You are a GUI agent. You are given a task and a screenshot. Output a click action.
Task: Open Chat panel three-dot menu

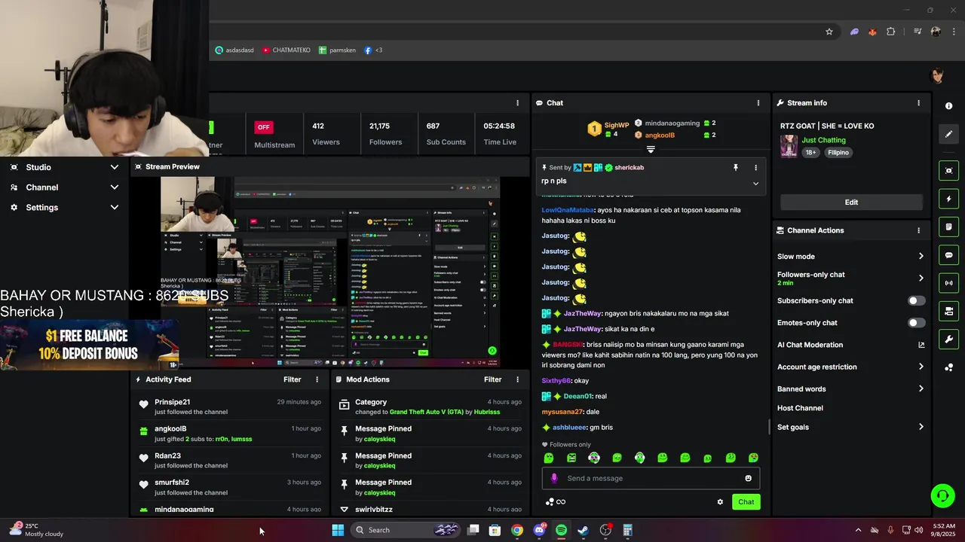point(758,103)
